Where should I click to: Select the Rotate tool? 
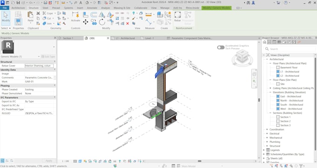point(102,22)
